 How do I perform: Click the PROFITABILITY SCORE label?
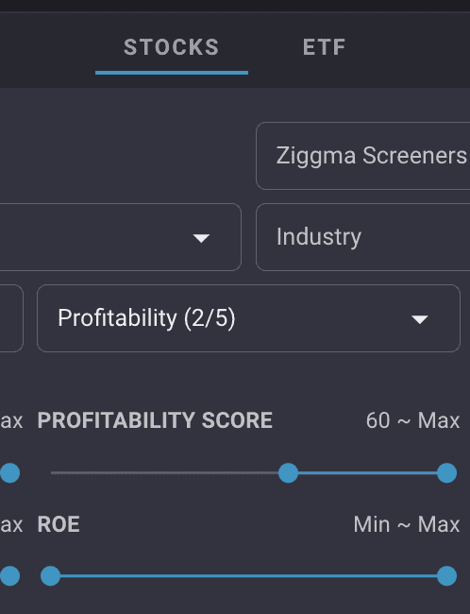pyautogui.click(x=155, y=420)
